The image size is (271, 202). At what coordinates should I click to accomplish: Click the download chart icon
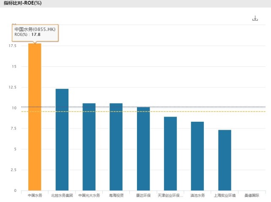click(x=255, y=18)
